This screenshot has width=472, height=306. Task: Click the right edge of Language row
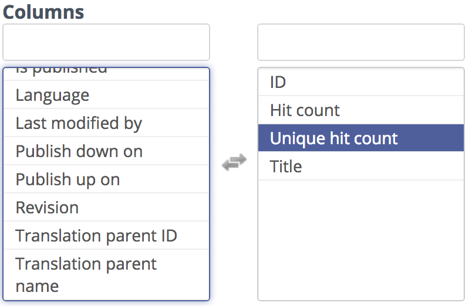pyautogui.click(x=202, y=95)
